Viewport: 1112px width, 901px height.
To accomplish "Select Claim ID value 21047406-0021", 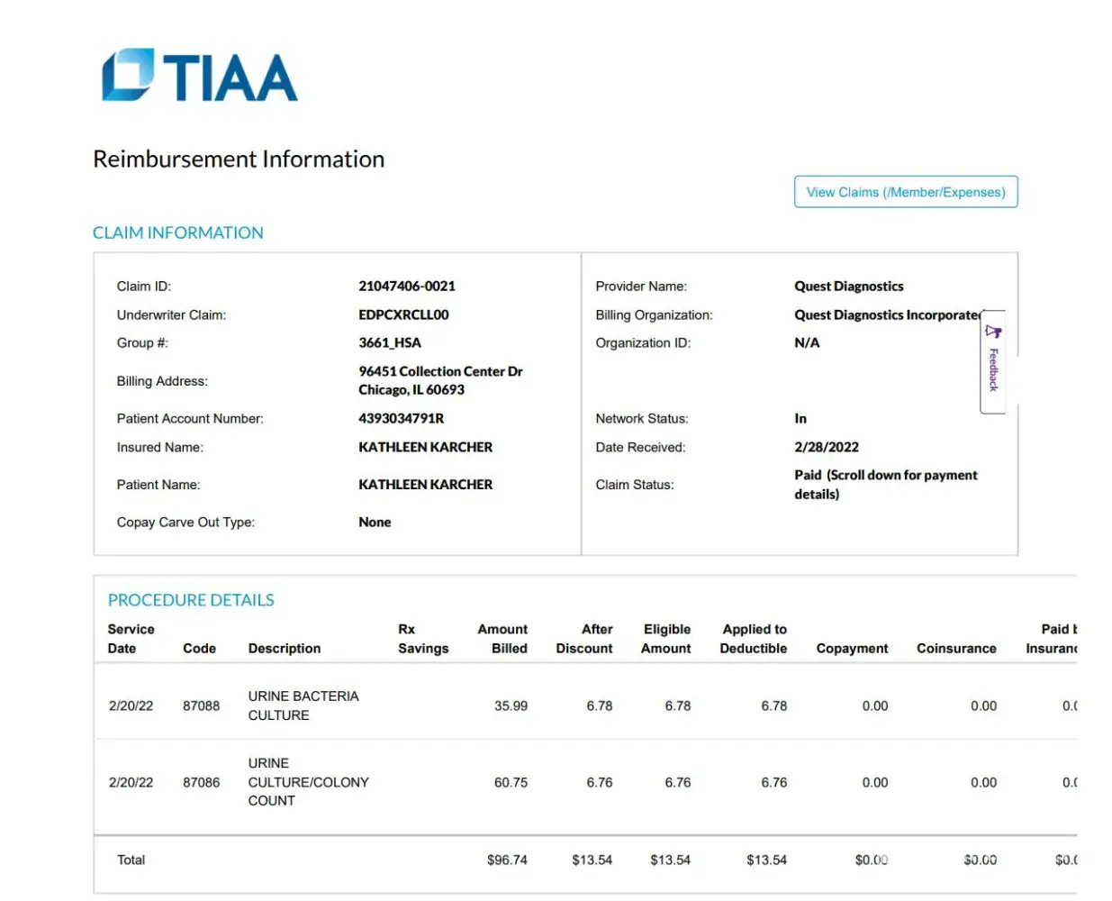I will 407,287.
